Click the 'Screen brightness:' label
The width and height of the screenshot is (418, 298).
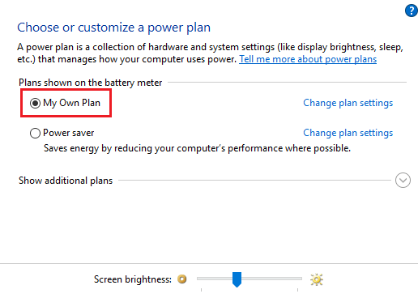(x=133, y=279)
